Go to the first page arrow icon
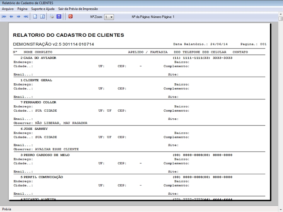Viewport: 283px width, 212px height. point(4,17)
